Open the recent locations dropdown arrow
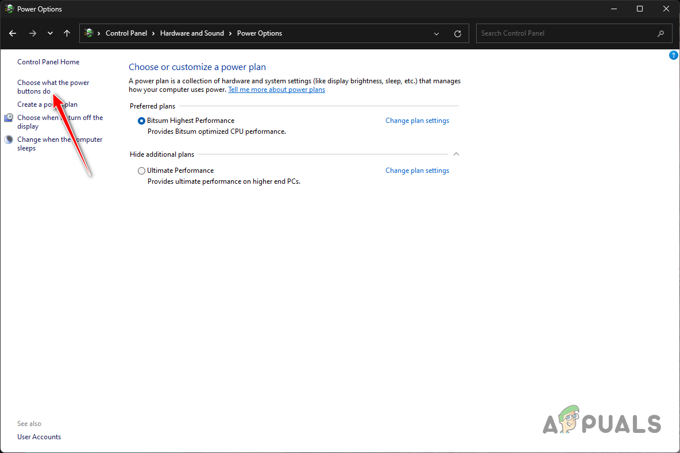Image resolution: width=680 pixels, height=453 pixels. (50, 33)
